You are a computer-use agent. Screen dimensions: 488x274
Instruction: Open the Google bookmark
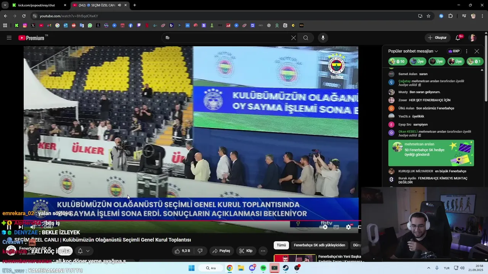pyautogui.click(x=58, y=25)
